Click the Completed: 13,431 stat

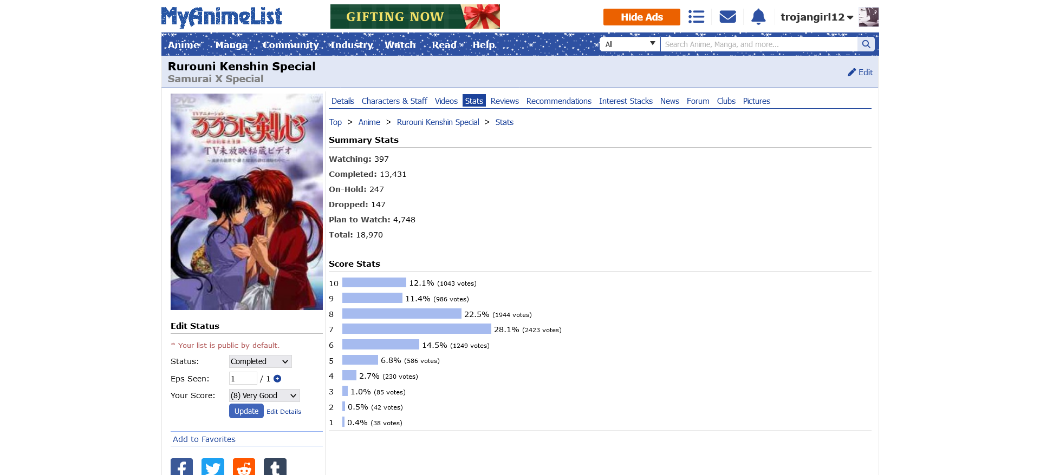[368, 174]
